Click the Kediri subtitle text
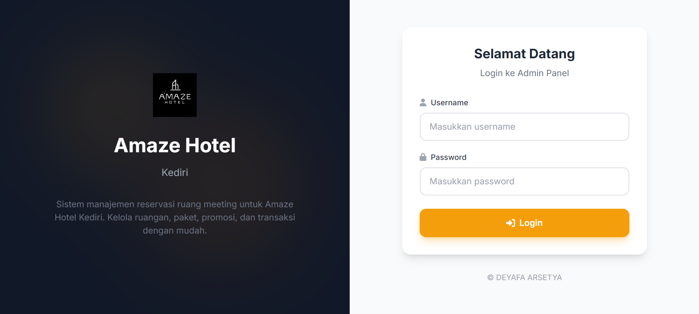Image resolution: width=699 pixels, height=314 pixels. [x=175, y=172]
